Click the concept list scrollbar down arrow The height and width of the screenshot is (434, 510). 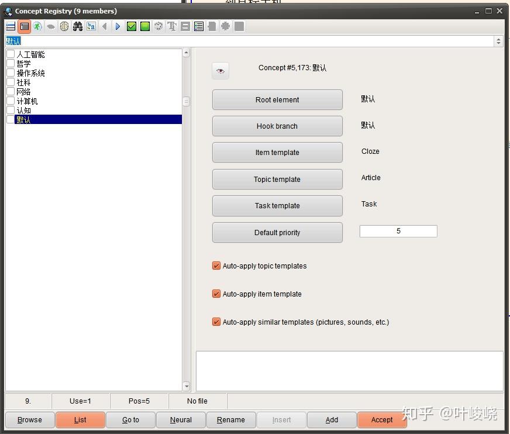pos(187,386)
